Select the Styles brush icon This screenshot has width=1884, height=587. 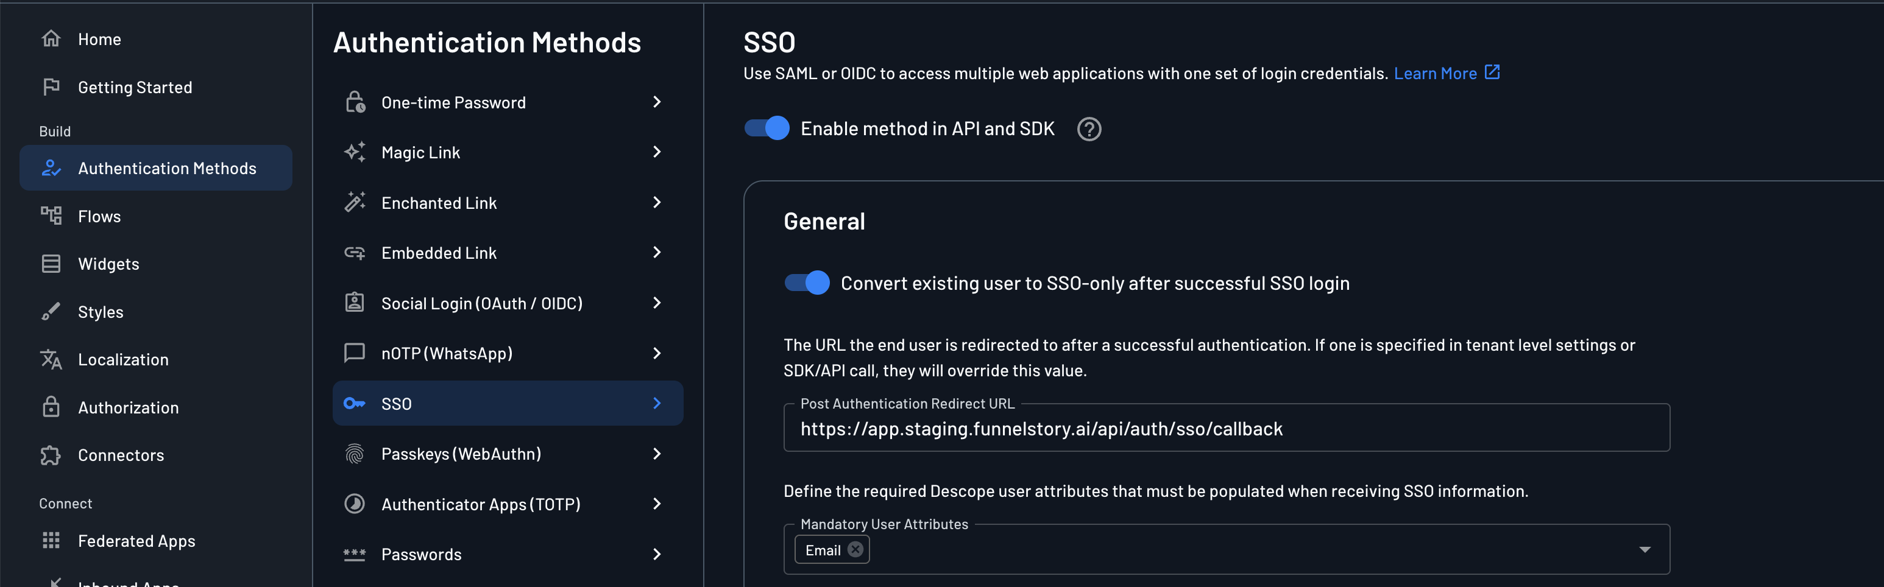click(x=51, y=311)
